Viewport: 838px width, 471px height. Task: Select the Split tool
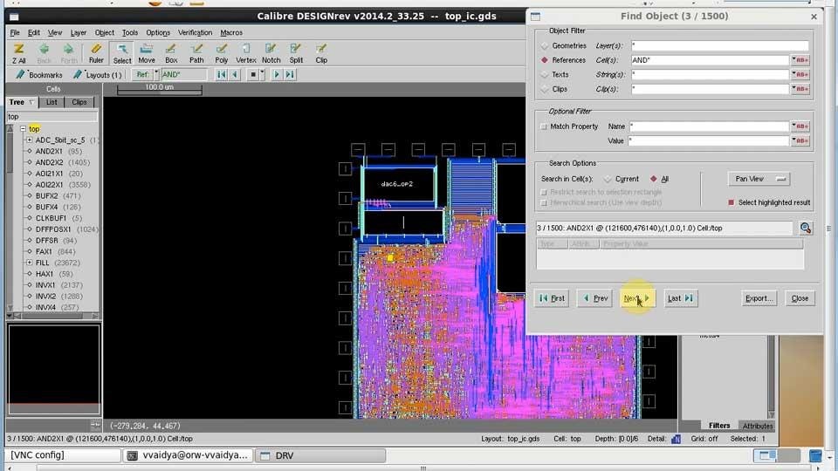[x=296, y=53]
